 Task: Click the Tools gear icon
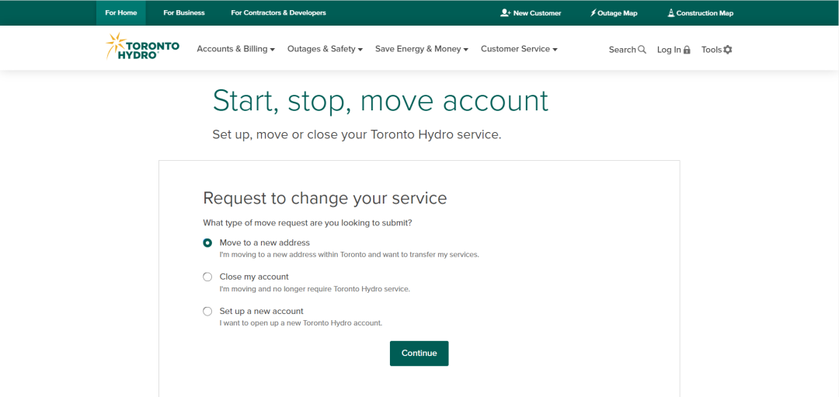pyautogui.click(x=728, y=49)
